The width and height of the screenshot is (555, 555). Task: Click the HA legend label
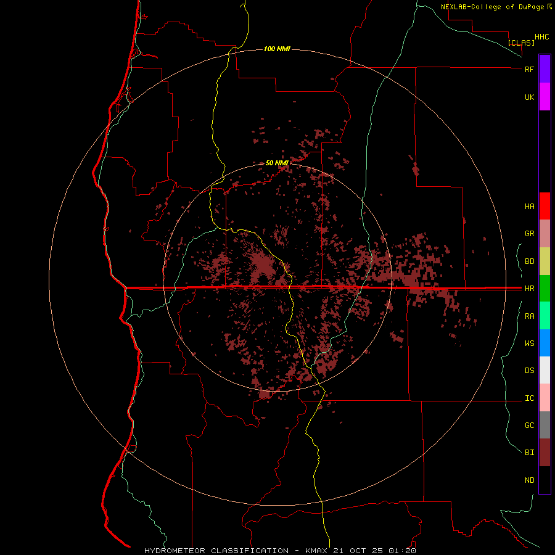(529, 207)
